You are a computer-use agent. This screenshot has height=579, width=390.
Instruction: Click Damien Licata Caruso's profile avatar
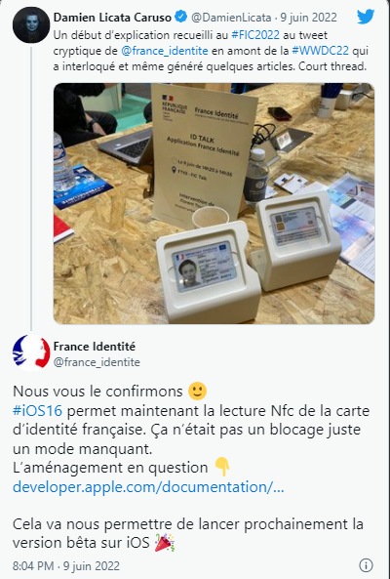pyautogui.click(x=31, y=25)
